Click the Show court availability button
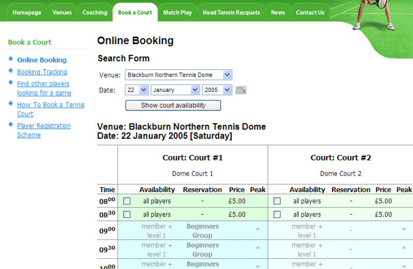 (x=173, y=106)
